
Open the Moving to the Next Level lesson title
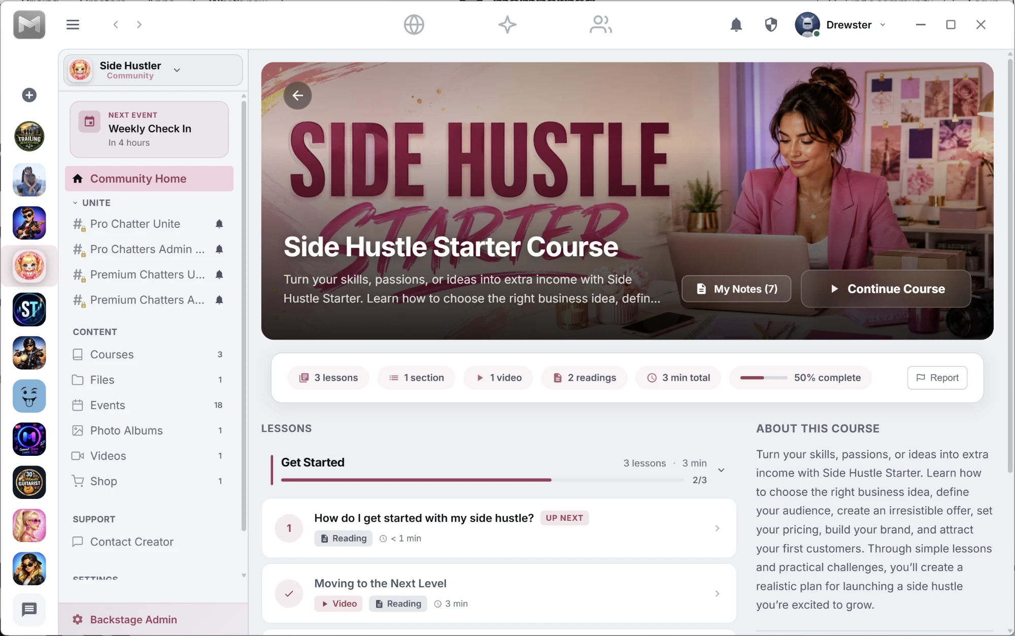click(380, 583)
